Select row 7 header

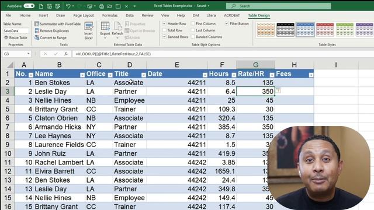coord(8,127)
